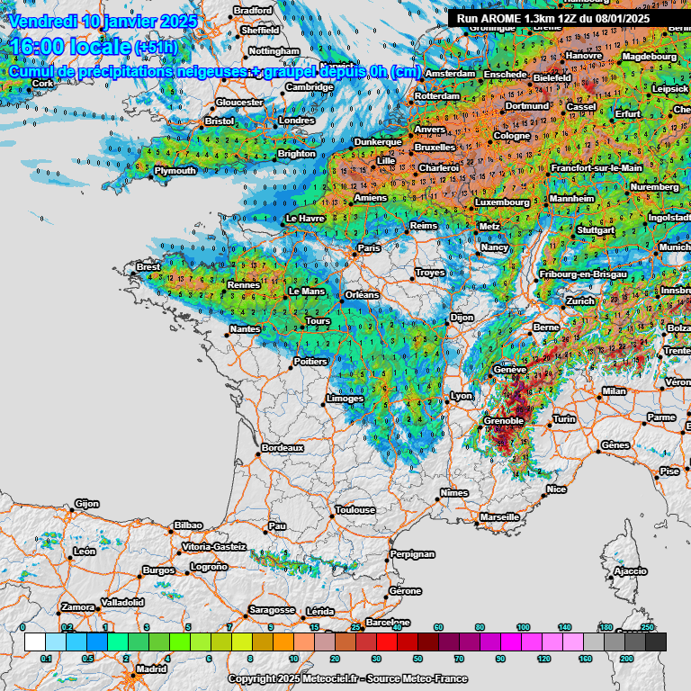Click the 'Cumul de précipitations neigeuses' subtitle
Viewport: 691px width, 691px height.
tap(130, 72)
